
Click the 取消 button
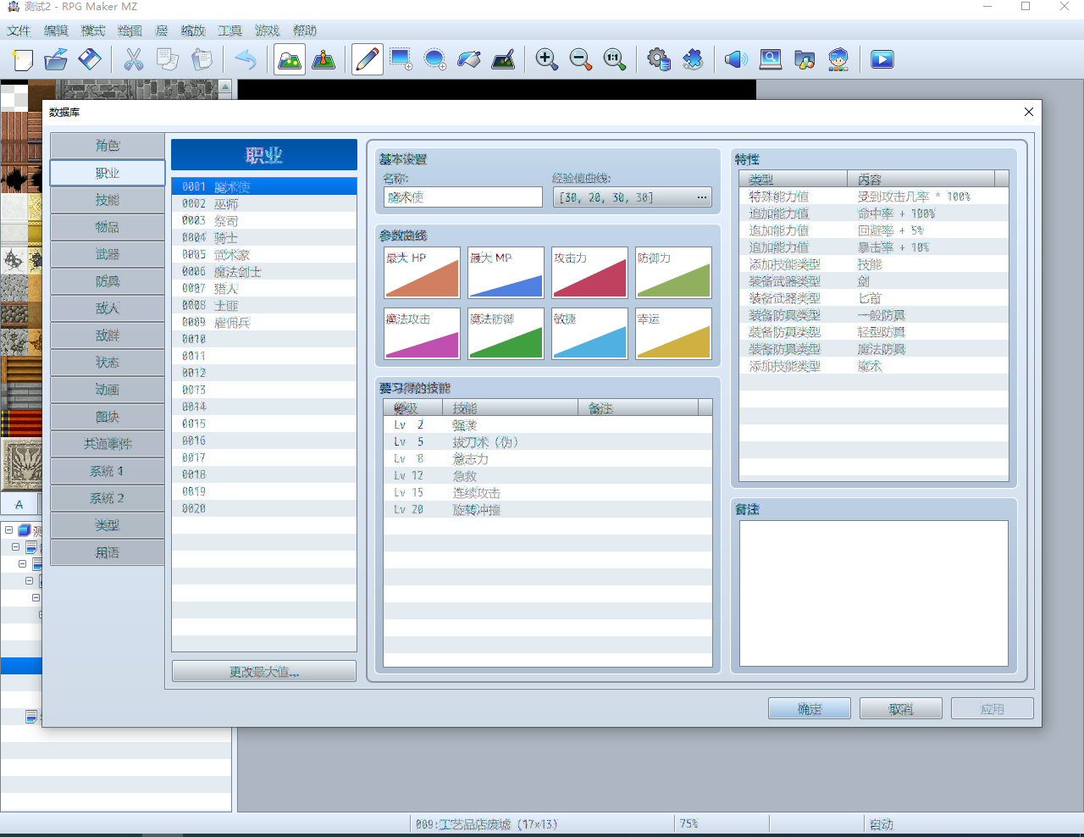pos(901,709)
